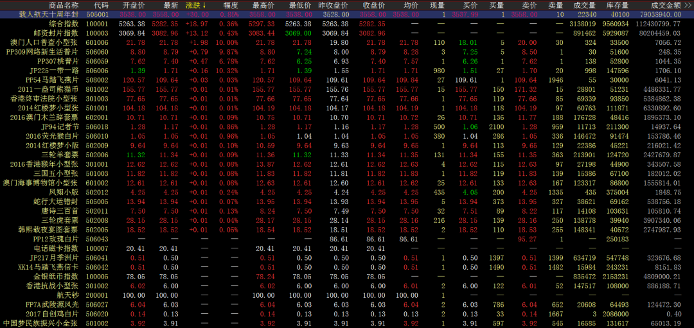
Task: Select 三轮羊套票 row
Action: 347,155
